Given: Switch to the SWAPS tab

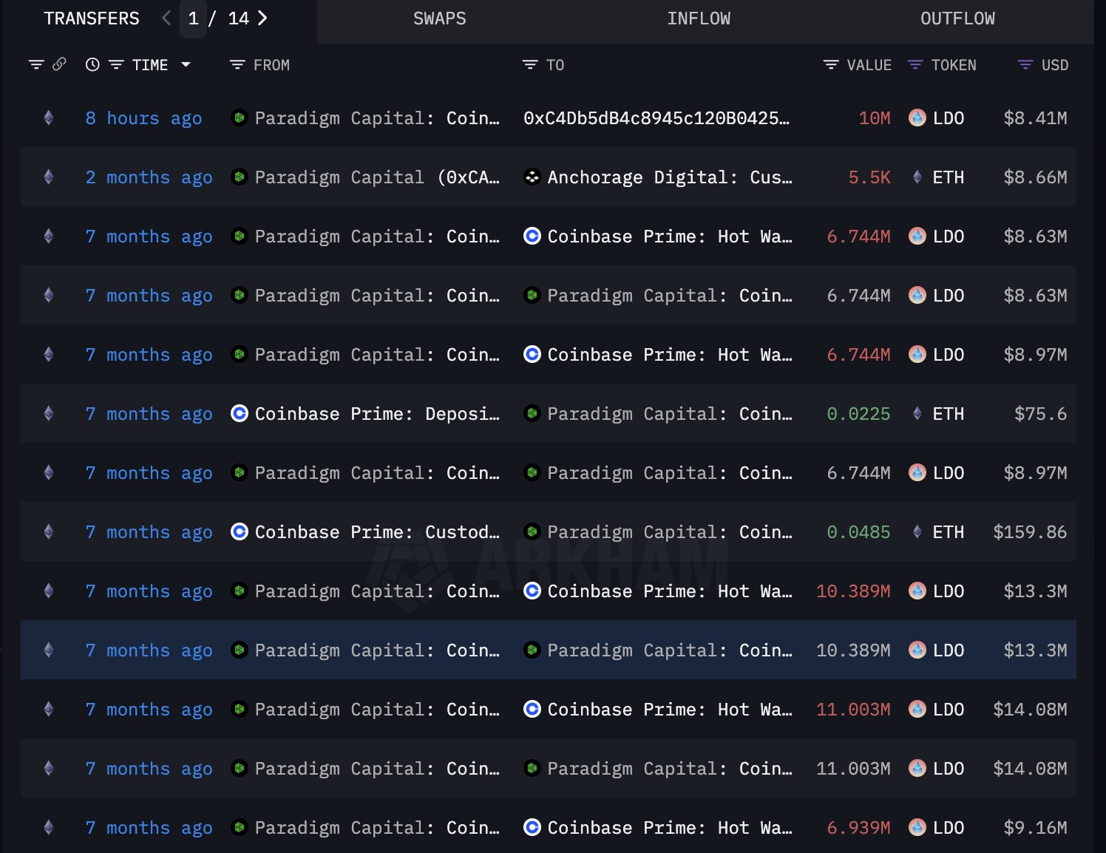Looking at the screenshot, I should (439, 18).
